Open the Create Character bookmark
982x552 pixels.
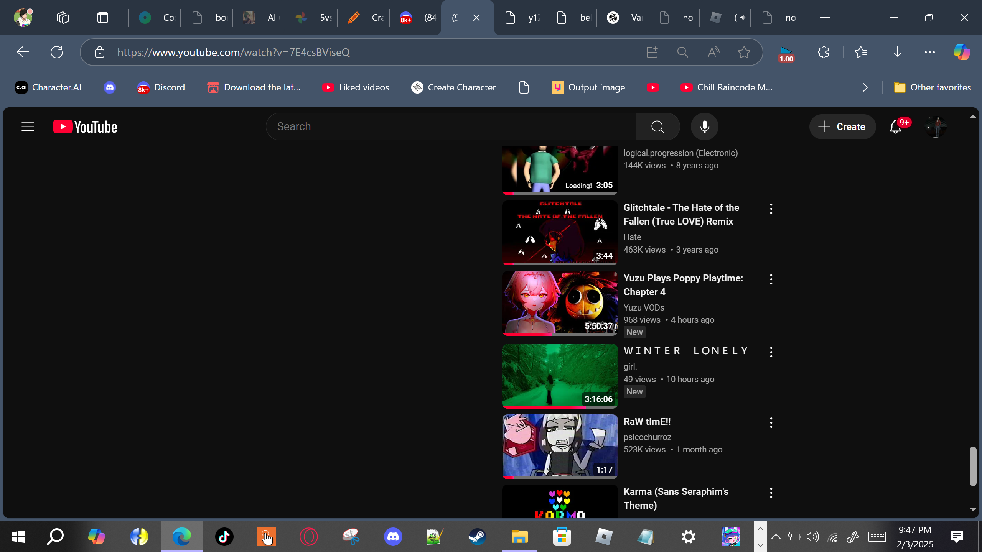click(x=454, y=87)
